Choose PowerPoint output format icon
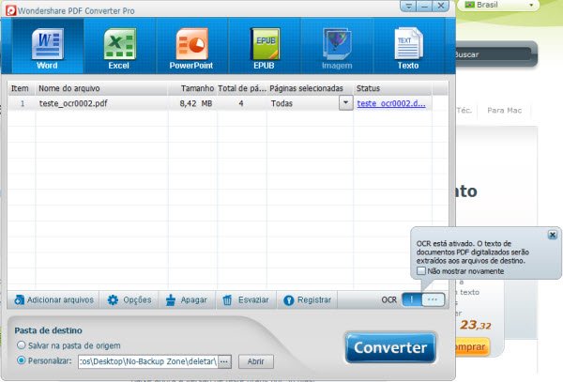 (191, 47)
